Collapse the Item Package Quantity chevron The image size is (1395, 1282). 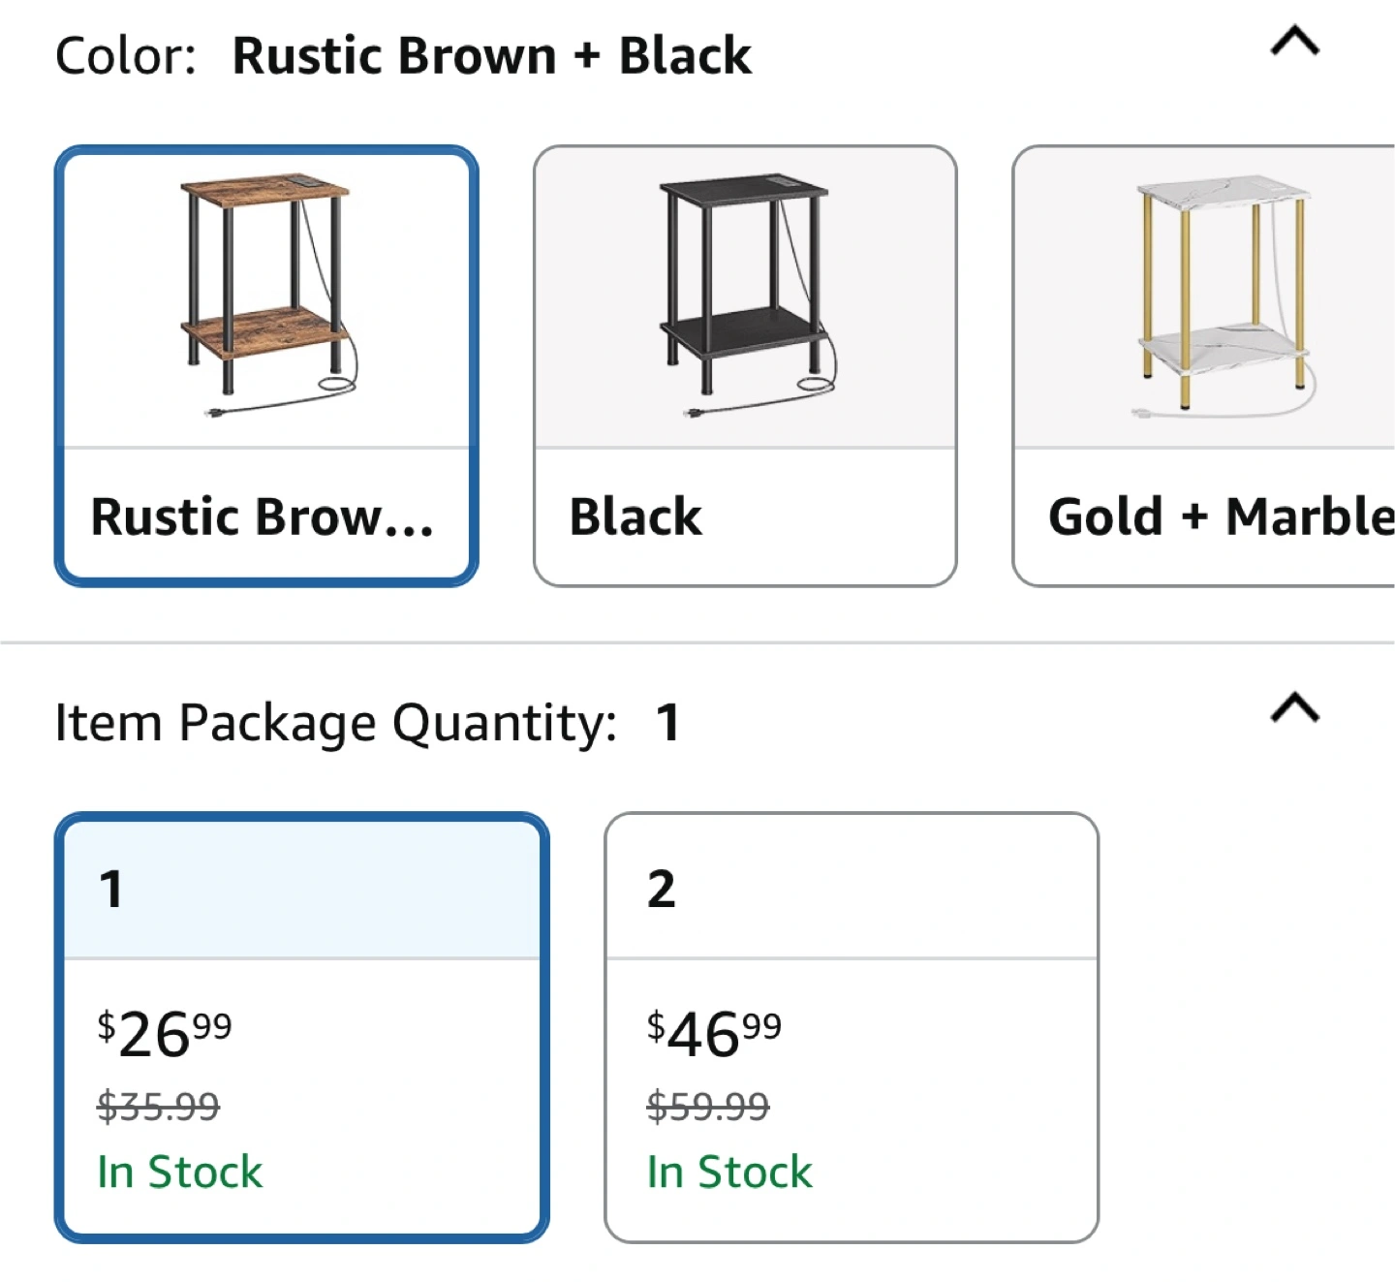[1295, 708]
